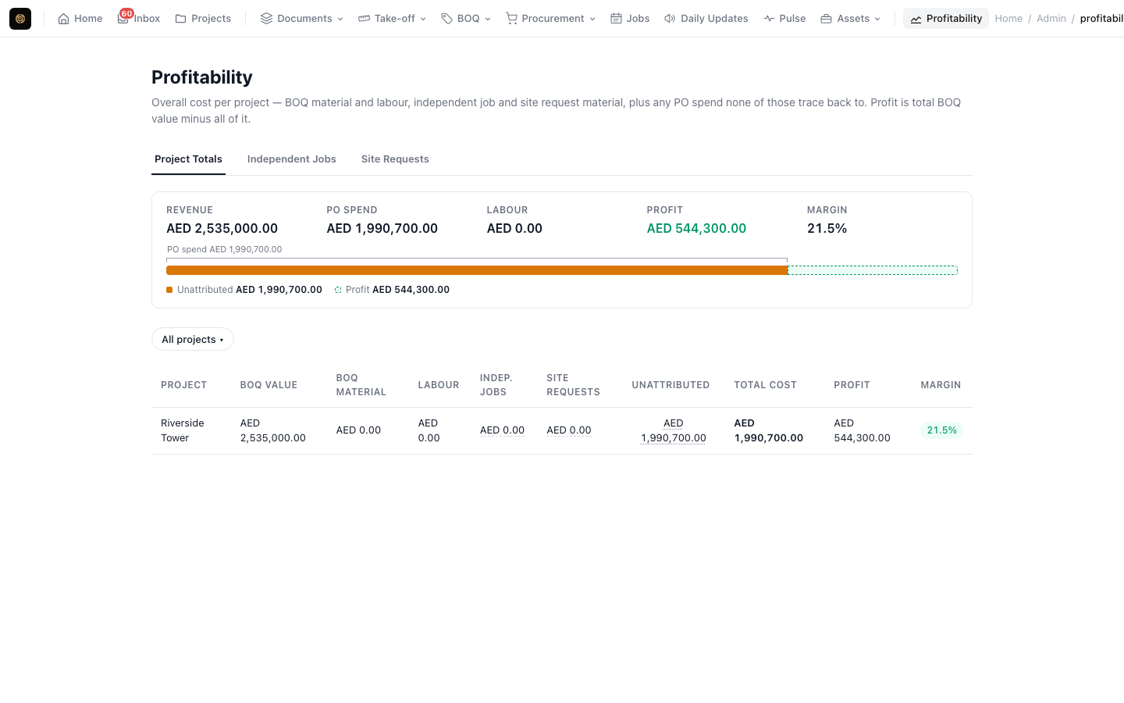Click the 21.5% margin badge
The height and width of the screenshot is (703, 1124).
tap(941, 430)
